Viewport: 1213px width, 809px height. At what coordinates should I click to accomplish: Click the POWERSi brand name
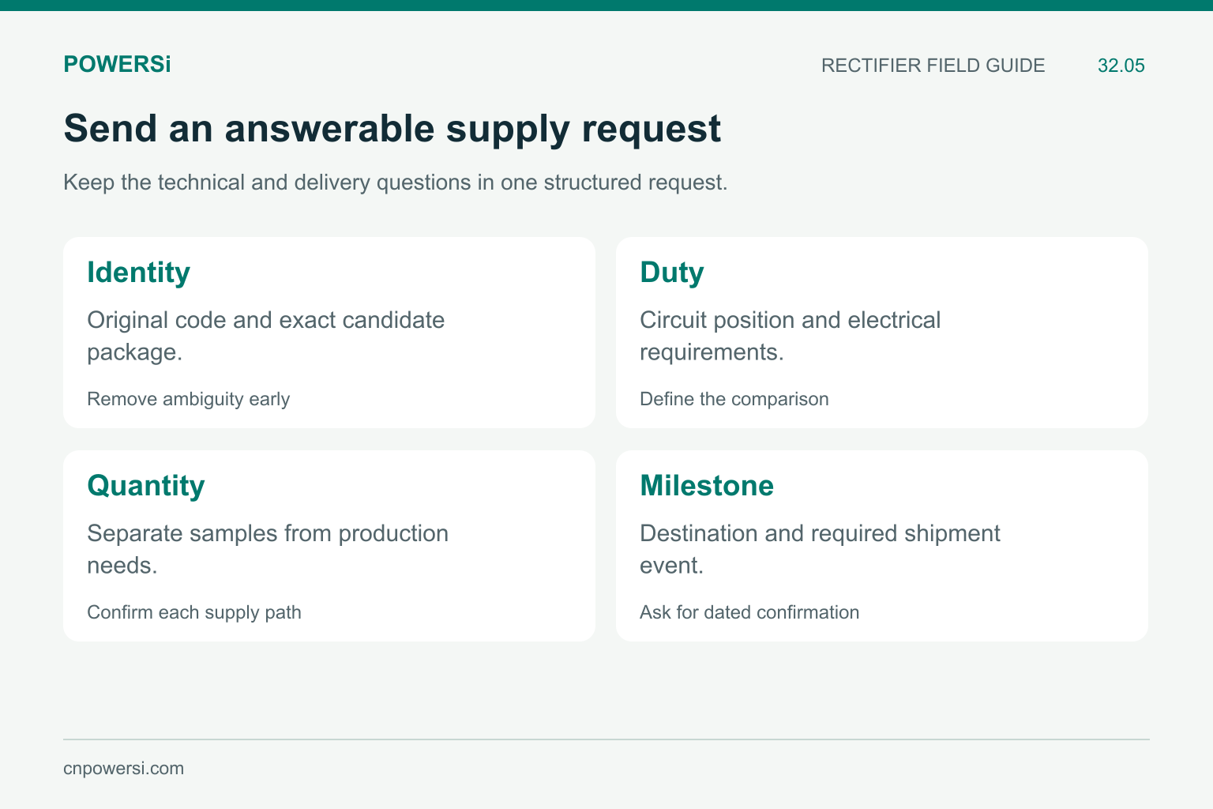[117, 65]
